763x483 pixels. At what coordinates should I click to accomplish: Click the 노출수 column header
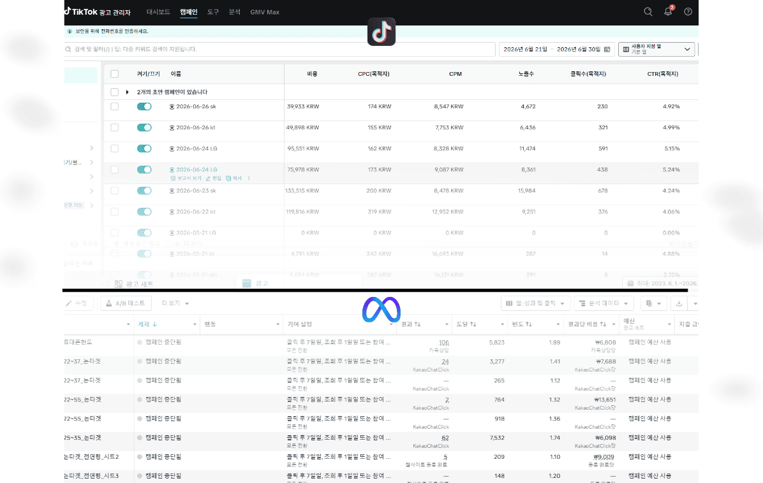pyautogui.click(x=526, y=74)
